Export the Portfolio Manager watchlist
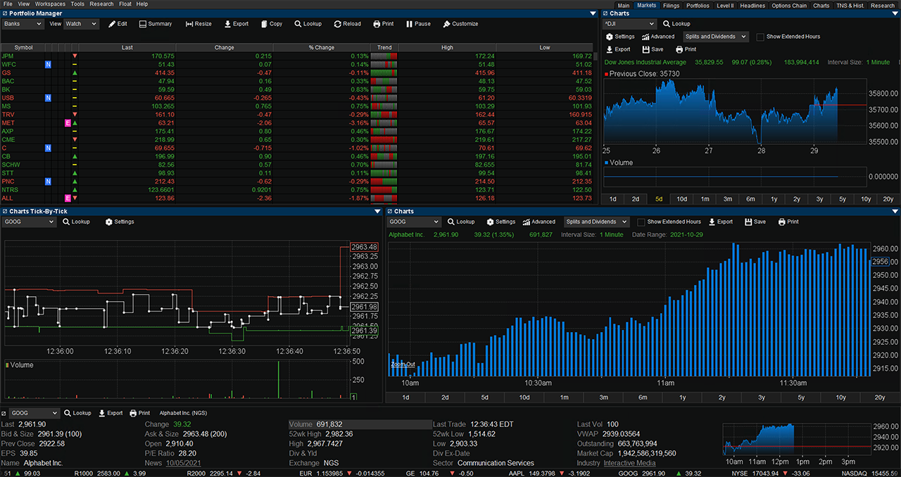The width and height of the screenshot is (901, 477). coord(237,24)
